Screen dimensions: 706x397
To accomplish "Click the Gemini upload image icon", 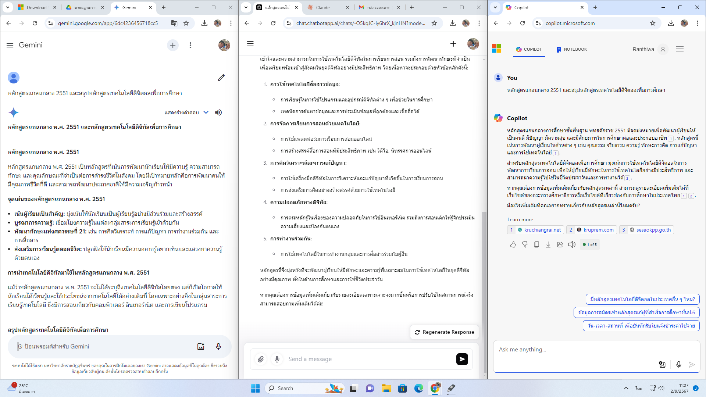I will click(201, 346).
